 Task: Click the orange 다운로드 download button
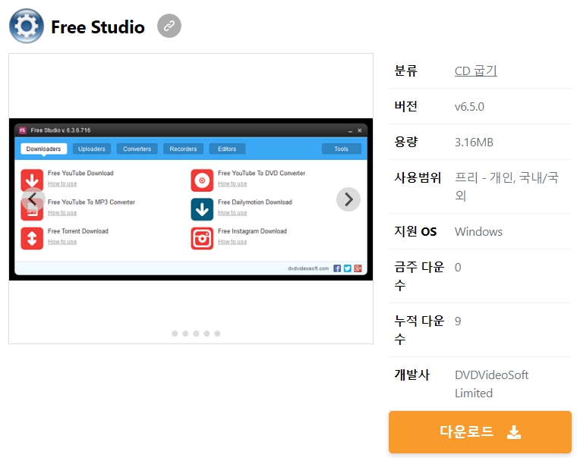(x=480, y=432)
